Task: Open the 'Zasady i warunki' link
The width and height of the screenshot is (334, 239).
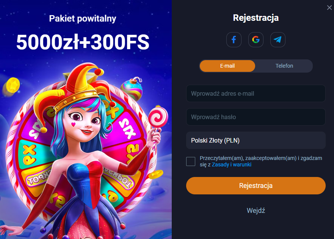Action: pyautogui.click(x=231, y=165)
